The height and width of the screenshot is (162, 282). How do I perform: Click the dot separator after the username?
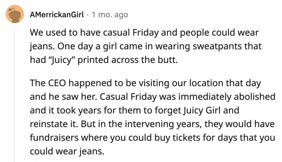click(x=88, y=15)
